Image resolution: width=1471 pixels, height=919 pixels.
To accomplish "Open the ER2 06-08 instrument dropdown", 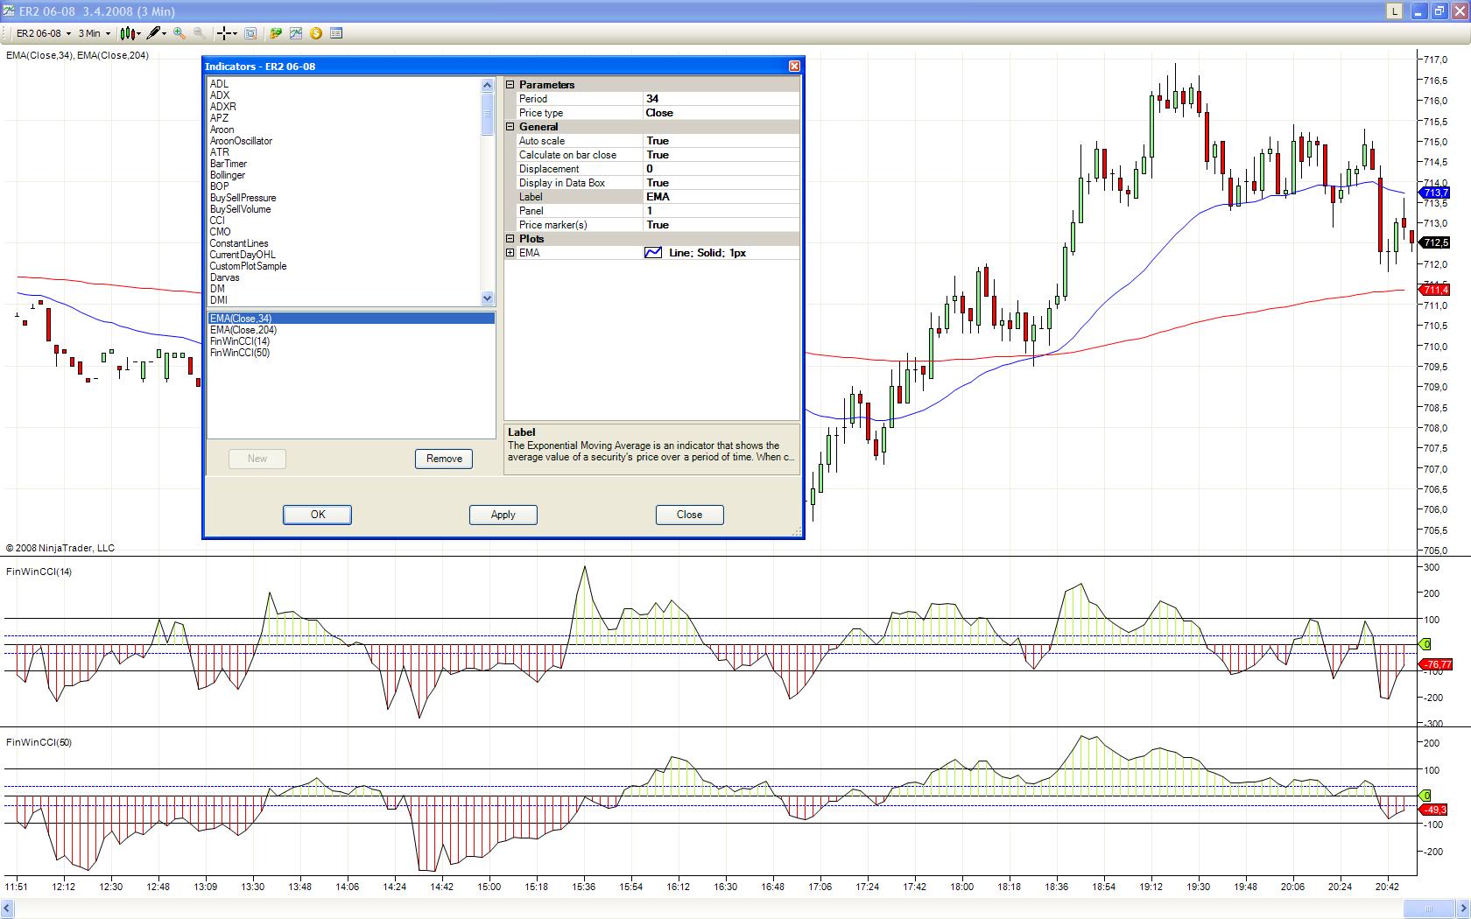I will [43, 33].
